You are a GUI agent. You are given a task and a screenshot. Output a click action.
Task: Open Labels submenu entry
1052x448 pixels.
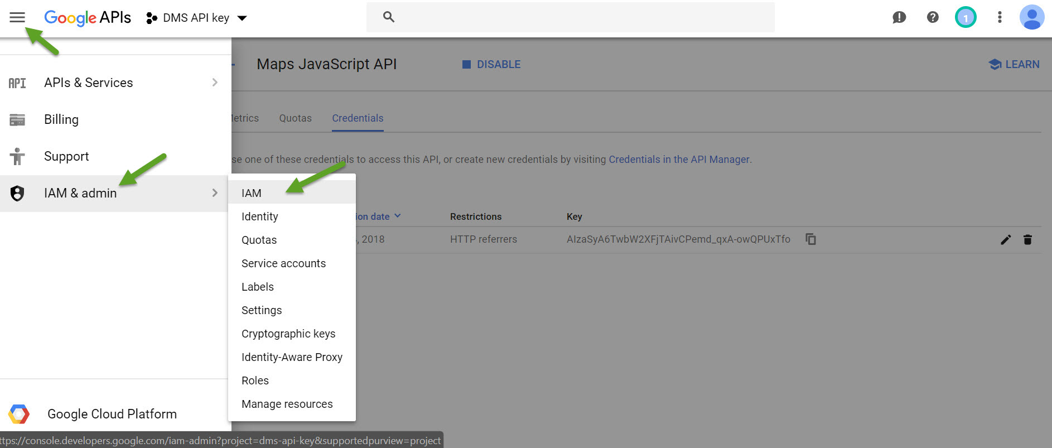pos(292,287)
